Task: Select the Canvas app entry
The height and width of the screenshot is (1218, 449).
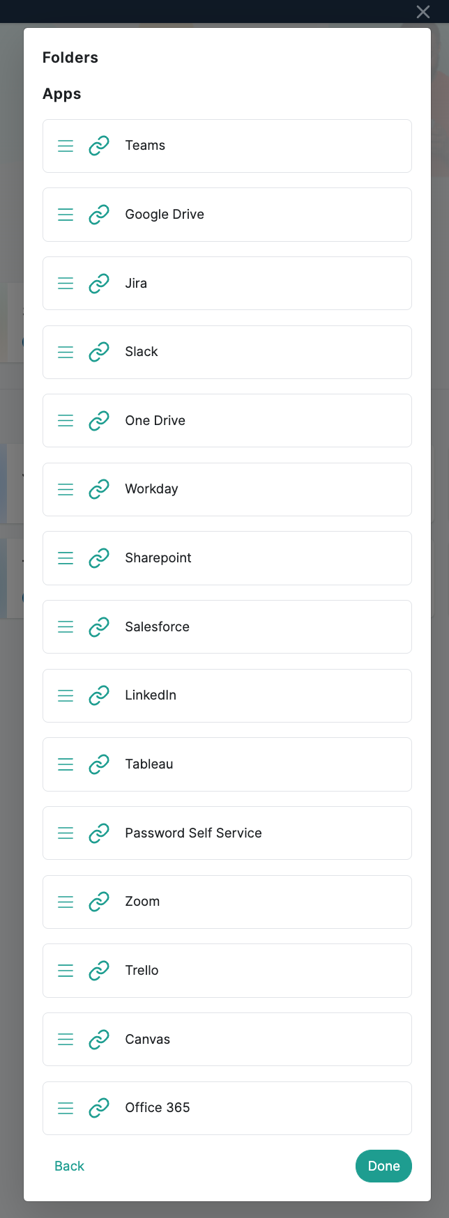Action: 227,1040
